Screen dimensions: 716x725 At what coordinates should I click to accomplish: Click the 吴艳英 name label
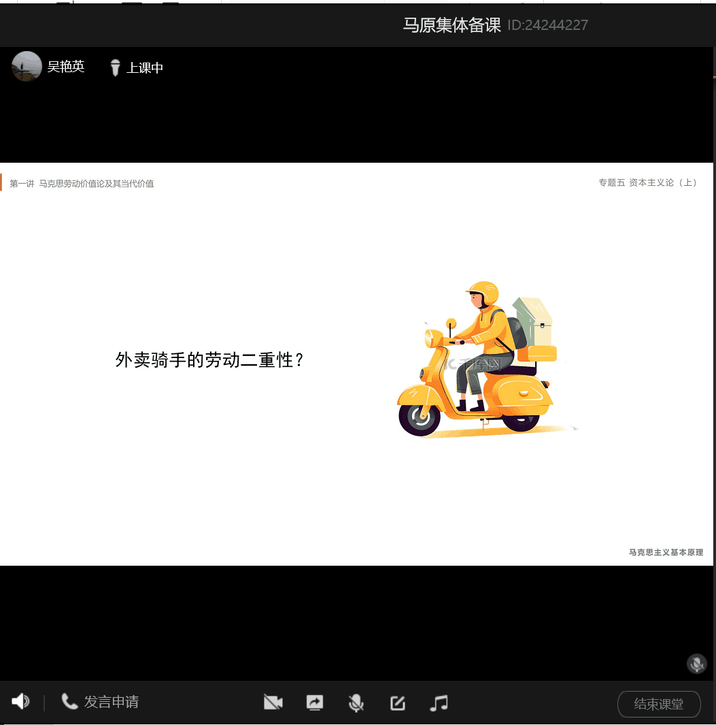click(x=66, y=67)
